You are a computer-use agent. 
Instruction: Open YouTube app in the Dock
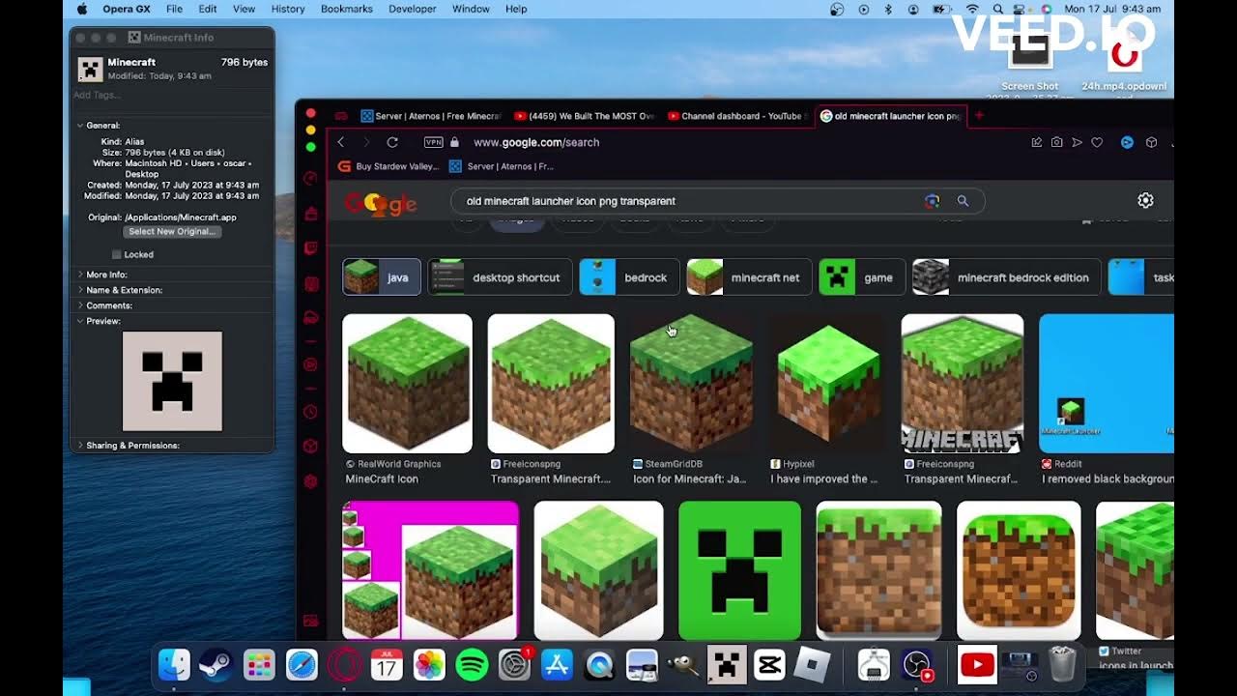(x=977, y=665)
